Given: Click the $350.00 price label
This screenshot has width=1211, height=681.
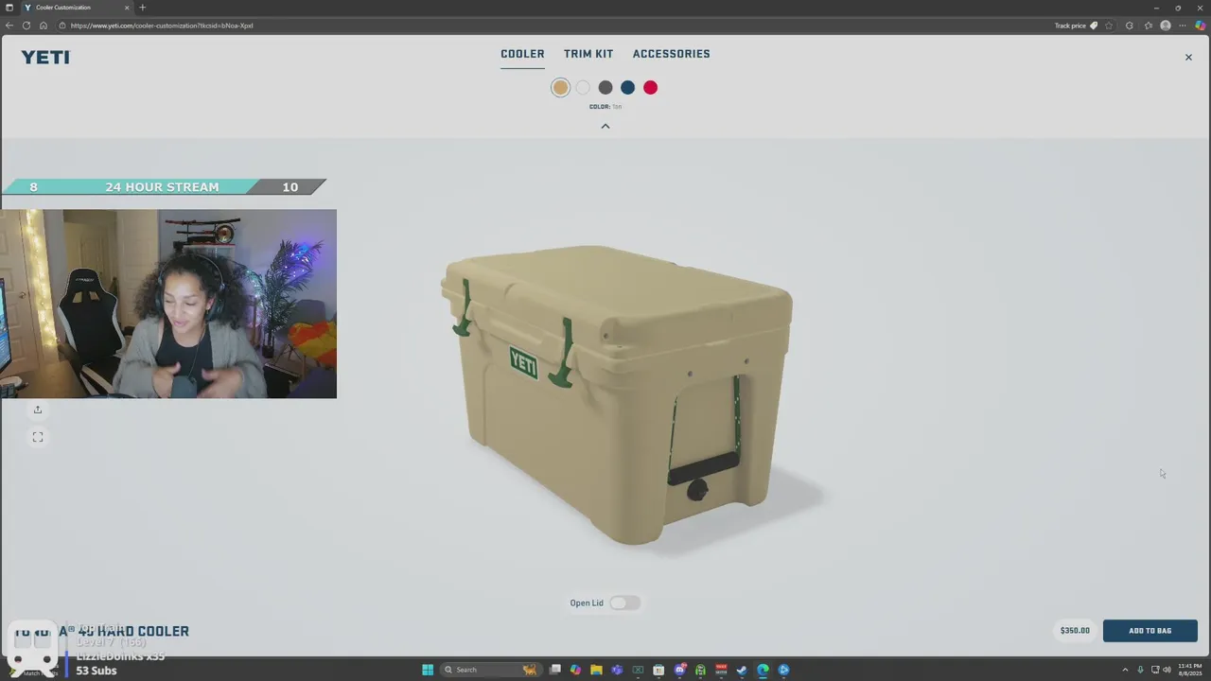Looking at the screenshot, I should 1075,630.
